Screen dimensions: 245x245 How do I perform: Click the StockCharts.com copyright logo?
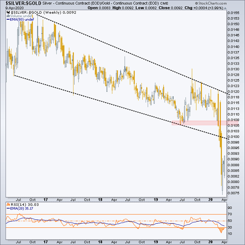pyautogui.click(x=211, y=3)
